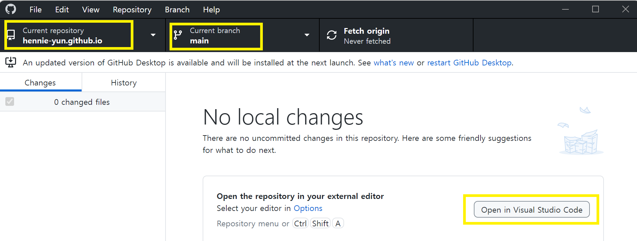Click the Open the repository in your external editor title
The height and width of the screenshot is (241, 637).
pyautogui.click(x=300, y=196)
